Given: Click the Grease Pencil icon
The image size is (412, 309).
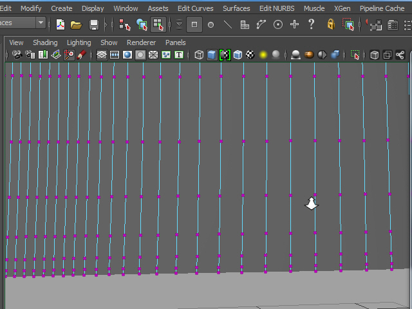Looking at the screenshot, I should [x=82, y=55].
